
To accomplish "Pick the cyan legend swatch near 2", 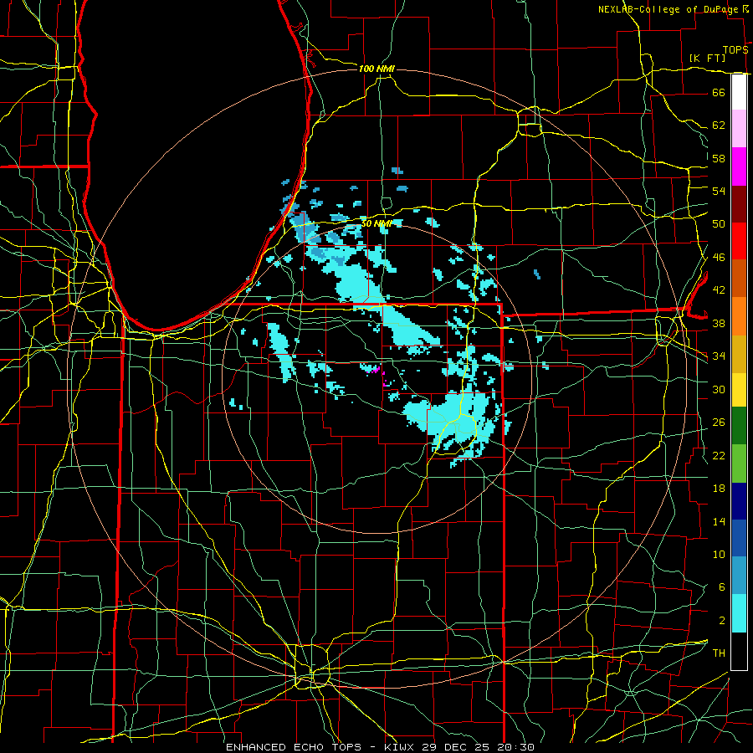I will coord(739,613).
